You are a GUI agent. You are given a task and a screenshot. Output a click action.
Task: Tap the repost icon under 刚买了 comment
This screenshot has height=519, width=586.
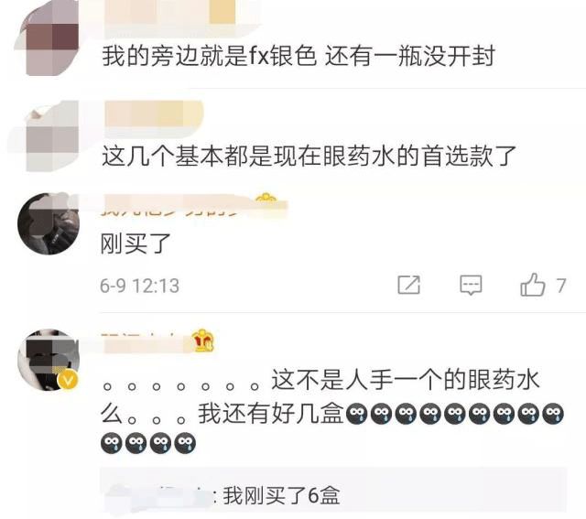(409, 285)
